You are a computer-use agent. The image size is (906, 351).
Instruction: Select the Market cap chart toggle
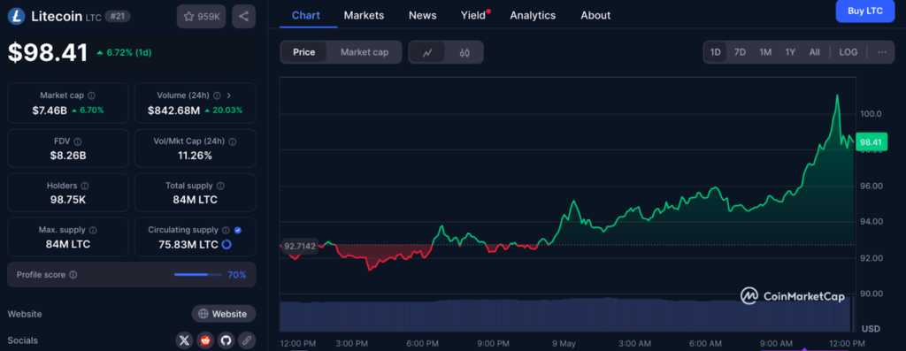pos(364,52)
